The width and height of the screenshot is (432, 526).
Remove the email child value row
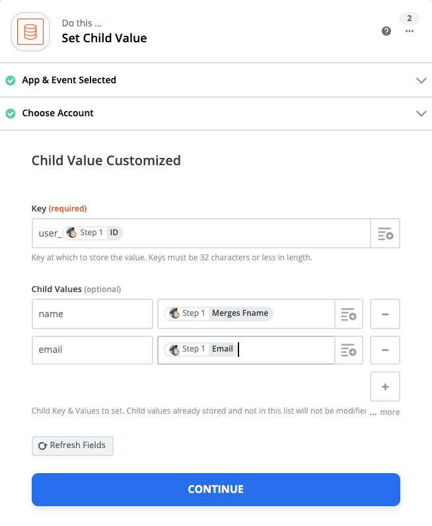[385, 350]
